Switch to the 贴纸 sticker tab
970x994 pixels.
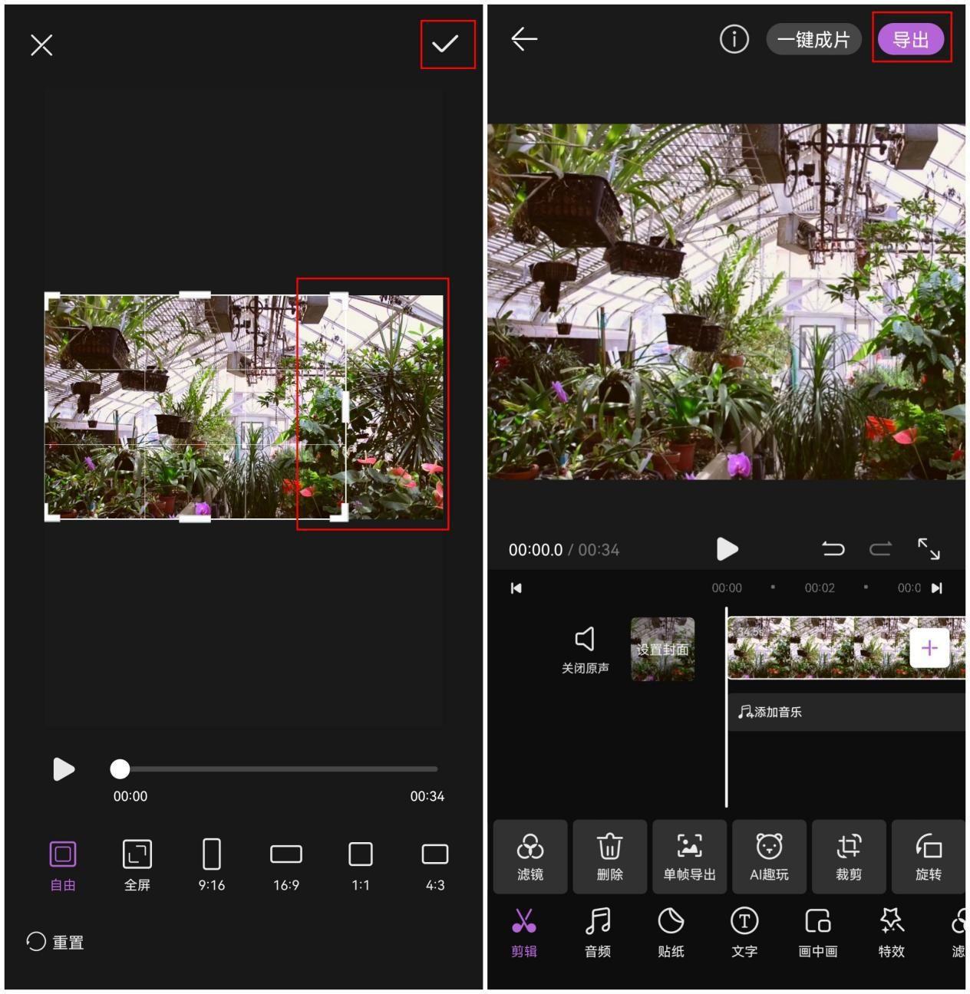tap(671, 933)
